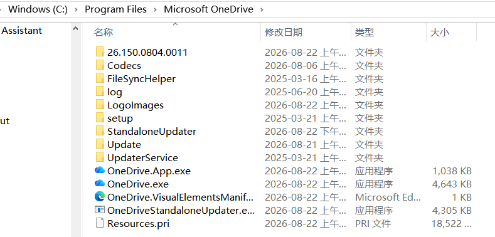Click the 18,522 size value of Resources.pri

pyautogui.click(x=452, y=223)
